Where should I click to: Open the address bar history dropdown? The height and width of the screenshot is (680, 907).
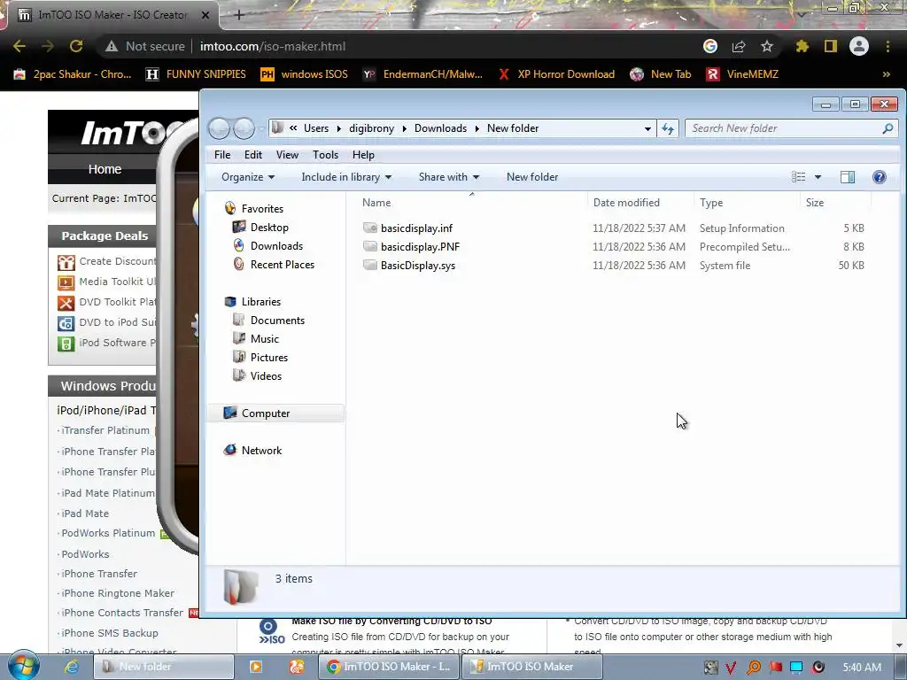647,128
